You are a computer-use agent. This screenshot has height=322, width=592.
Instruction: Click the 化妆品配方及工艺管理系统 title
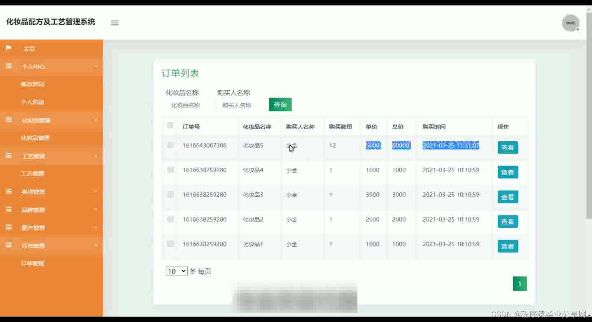pos(51,22)
